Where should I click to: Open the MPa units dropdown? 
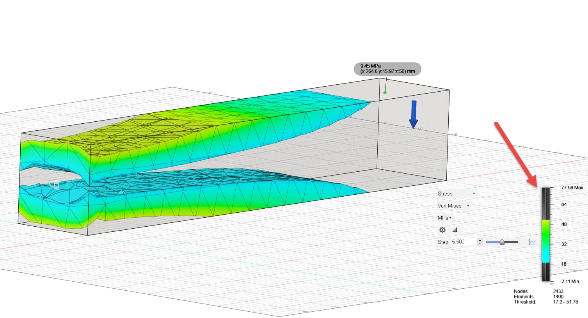click(x=444, y=218)
